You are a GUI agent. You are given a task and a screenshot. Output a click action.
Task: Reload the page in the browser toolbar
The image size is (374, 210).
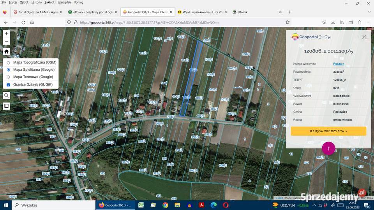click(23, 23)
